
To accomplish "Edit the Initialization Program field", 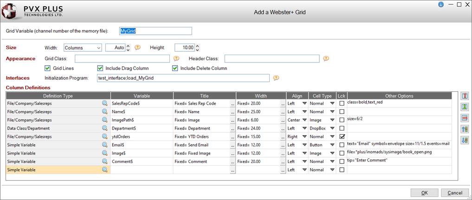I will [183, 78].
